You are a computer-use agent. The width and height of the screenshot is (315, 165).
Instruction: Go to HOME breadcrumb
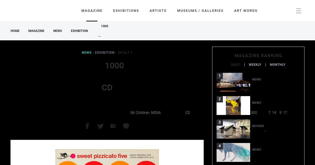click(x=15, y=31)
